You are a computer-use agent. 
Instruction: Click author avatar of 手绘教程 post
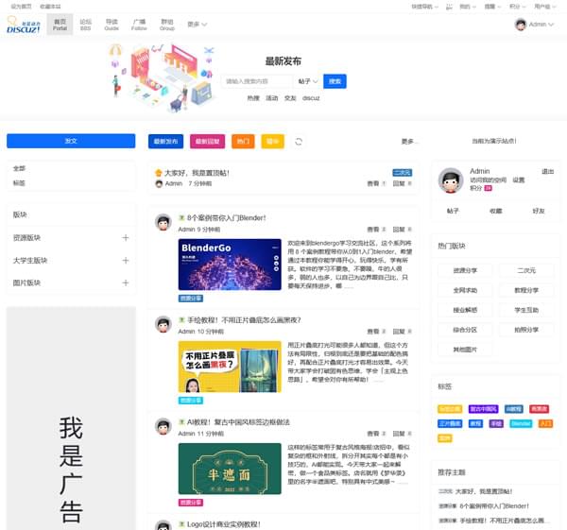tap(163, 324)
